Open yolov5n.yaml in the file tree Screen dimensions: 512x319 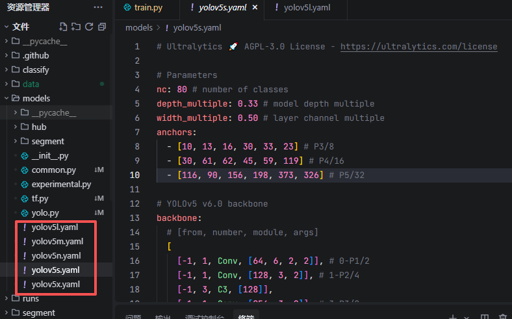click(56, 256)
